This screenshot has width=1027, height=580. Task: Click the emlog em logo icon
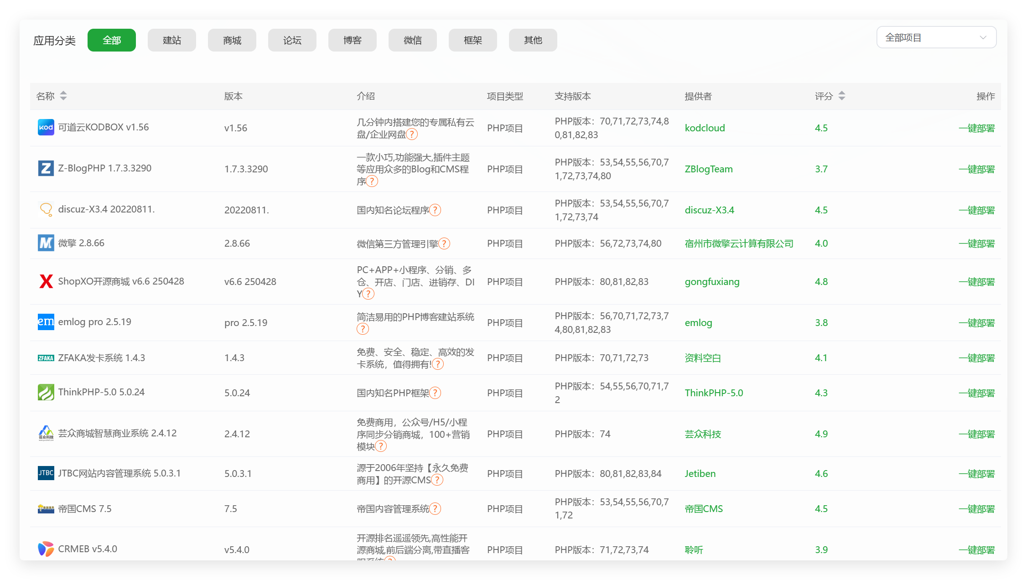tap(46, 322)
